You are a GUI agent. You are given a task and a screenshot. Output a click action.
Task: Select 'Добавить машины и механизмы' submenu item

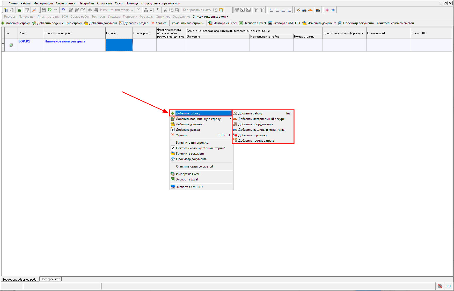[262, 130]
